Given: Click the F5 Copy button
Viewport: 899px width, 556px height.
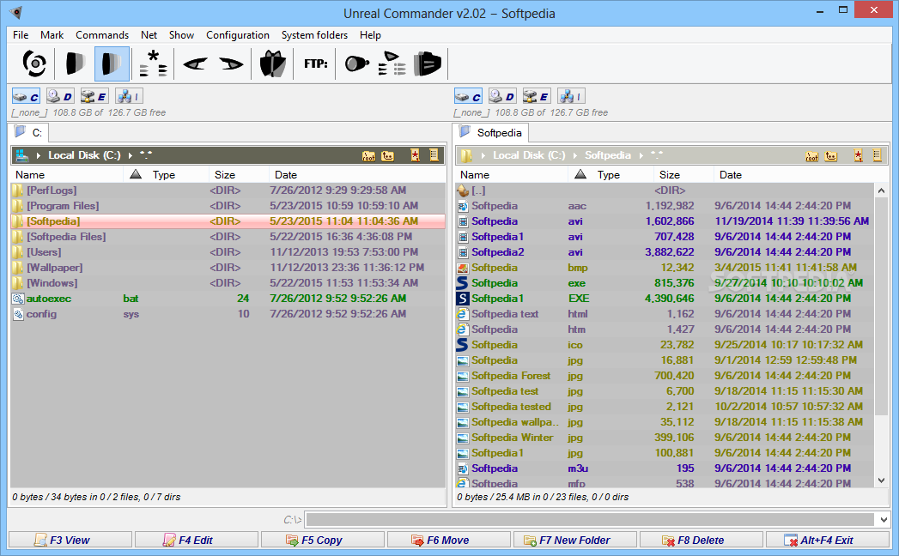Looking at the screenshot, I should click(323, 540).
